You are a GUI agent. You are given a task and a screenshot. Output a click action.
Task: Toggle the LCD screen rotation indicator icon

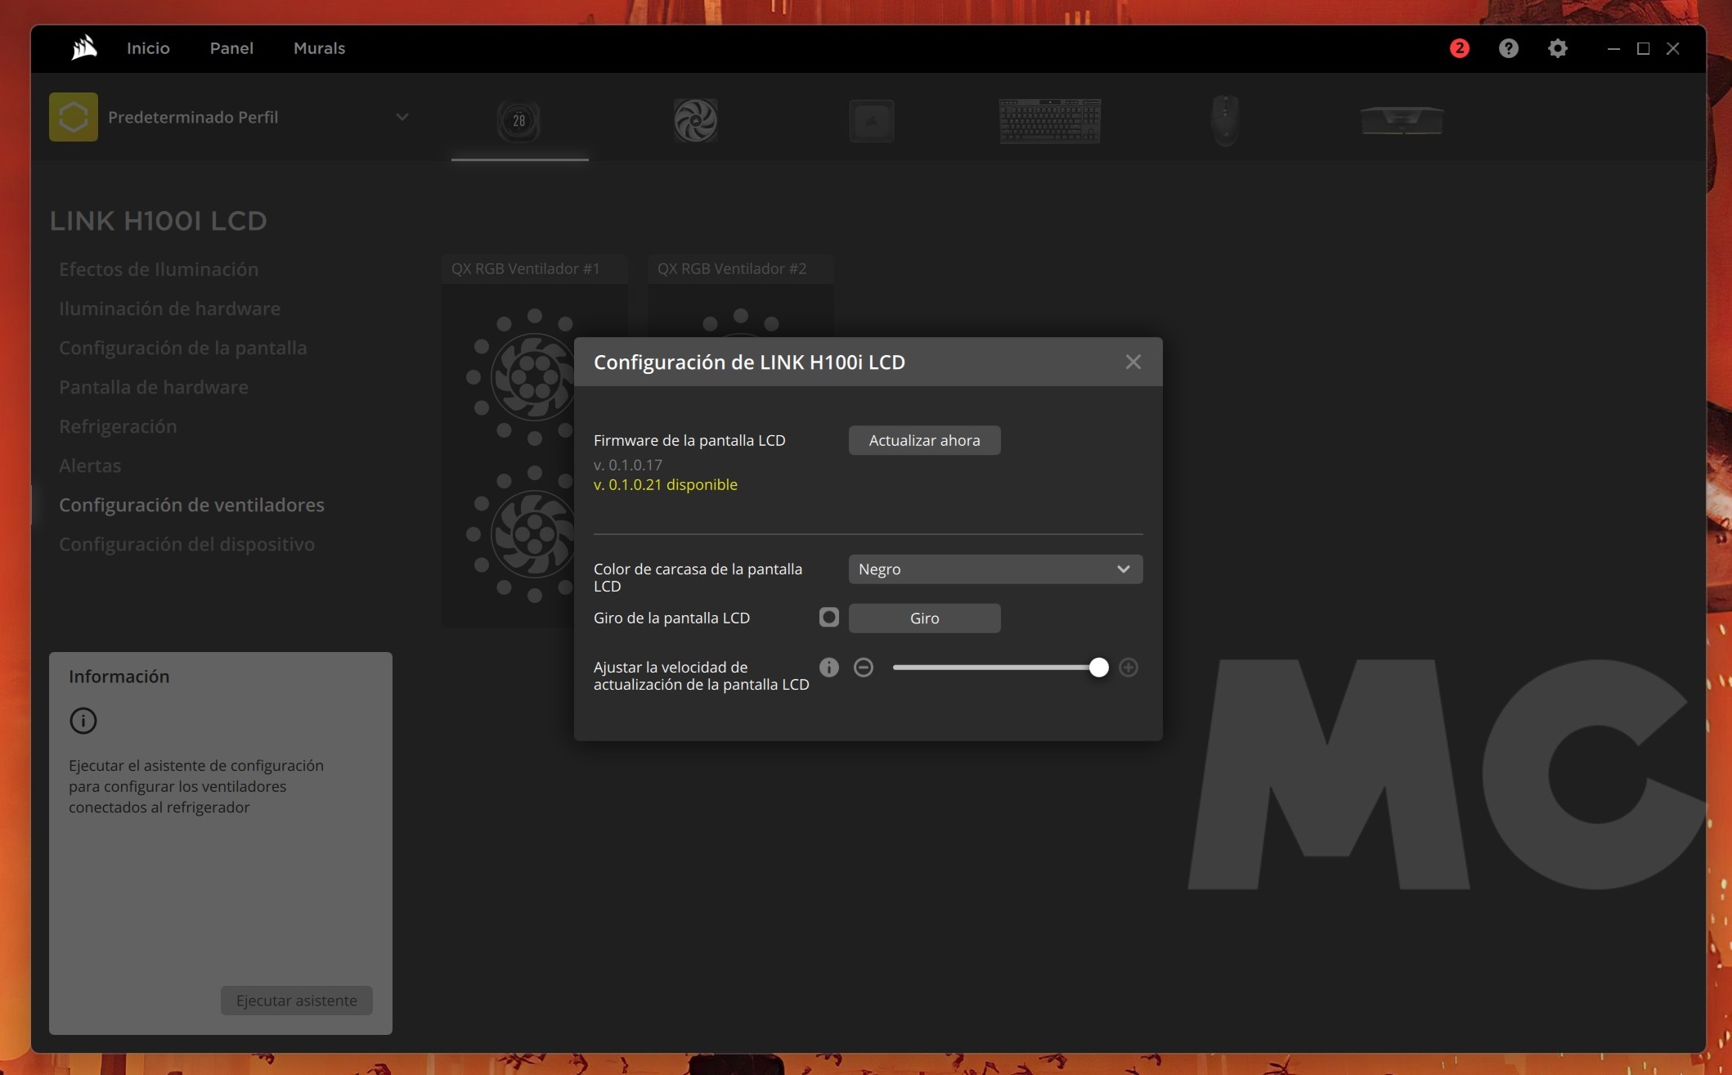tap(828, 618)
